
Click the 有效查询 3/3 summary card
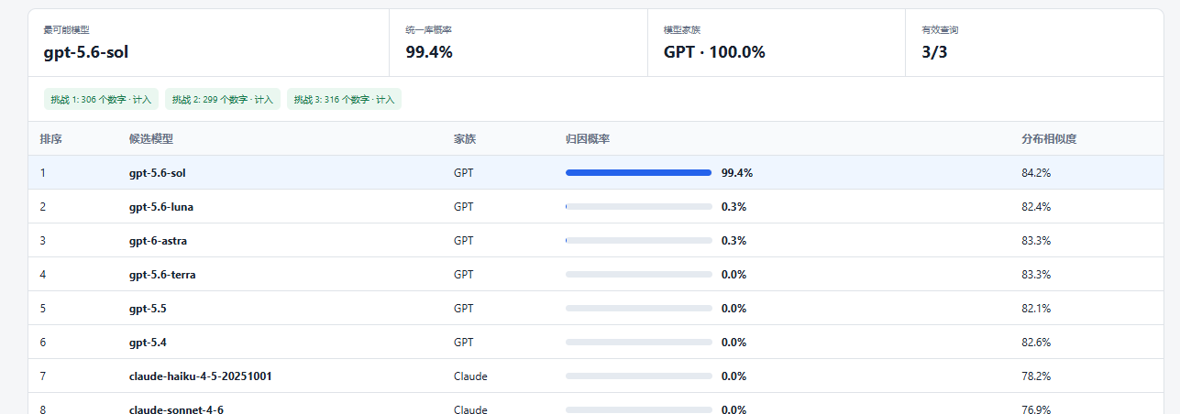coord(1034,43)
